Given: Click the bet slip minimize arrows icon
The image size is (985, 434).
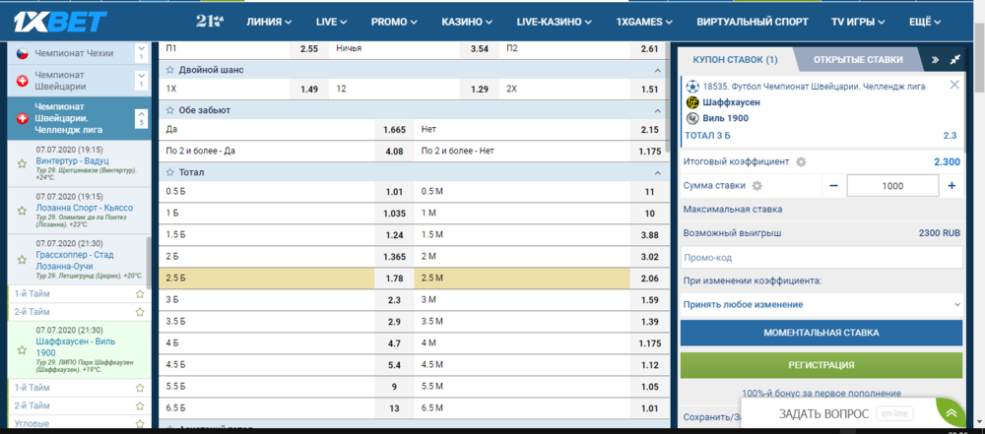Looking at the screenshot, I should click(955, 60).
